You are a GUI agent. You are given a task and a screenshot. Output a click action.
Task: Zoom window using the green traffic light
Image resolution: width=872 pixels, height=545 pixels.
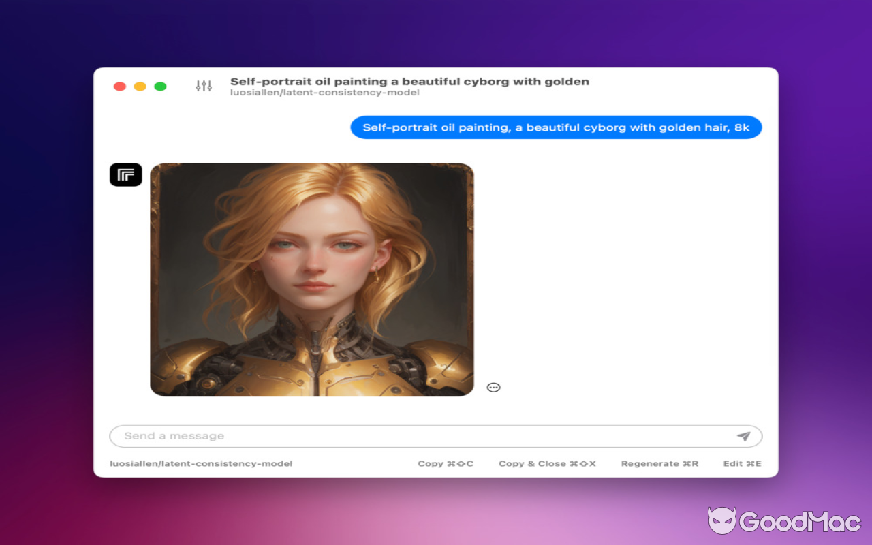click(x=160, y=86)
